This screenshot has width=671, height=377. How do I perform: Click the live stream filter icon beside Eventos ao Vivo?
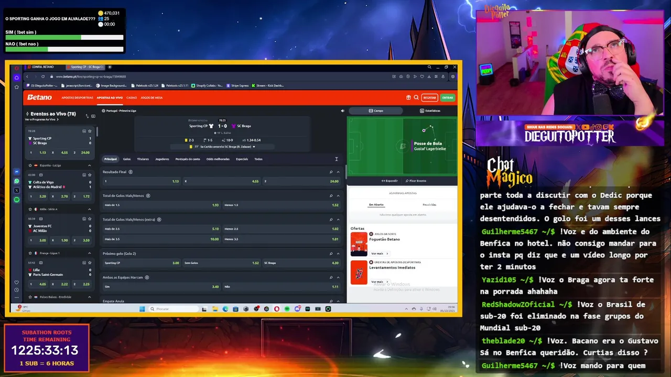pyautogui.click(x=93, y=116)
